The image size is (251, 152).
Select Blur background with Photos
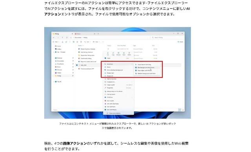(147, 68)
